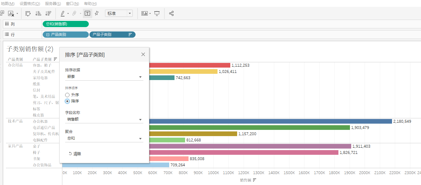
Task: Click the sheet title 子类别销售额 (2)
Action: point(30,49)
